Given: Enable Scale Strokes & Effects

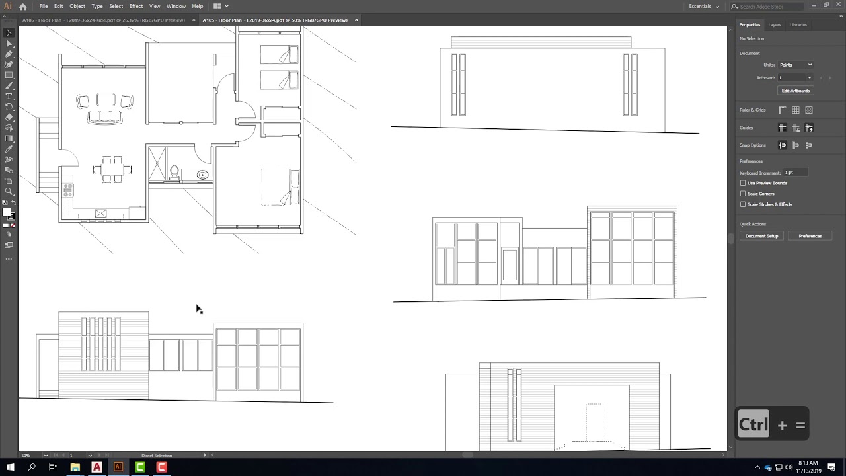Looking at the screenshot, I should [743, 204].
